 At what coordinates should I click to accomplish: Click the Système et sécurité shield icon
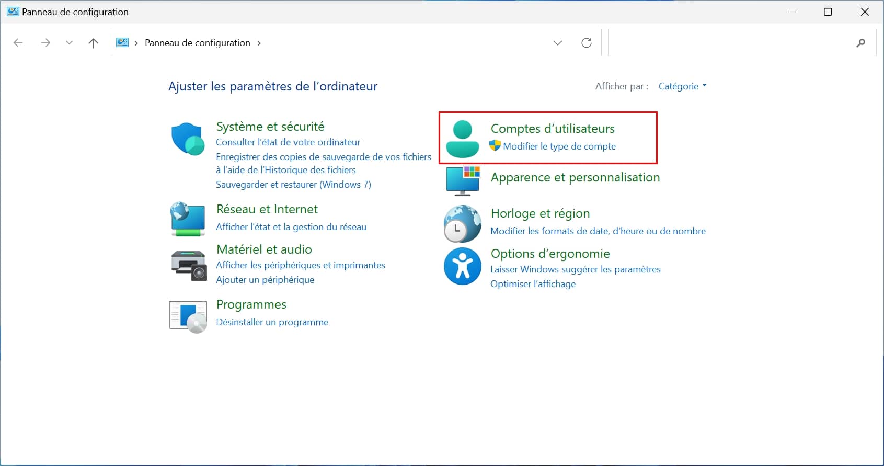tap(188, 139)
